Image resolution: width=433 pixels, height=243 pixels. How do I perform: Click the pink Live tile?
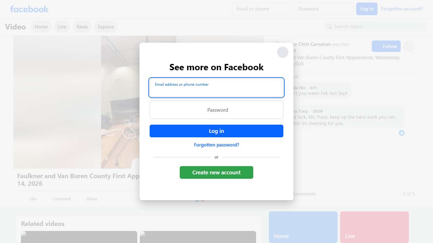[x=374, y=227]
